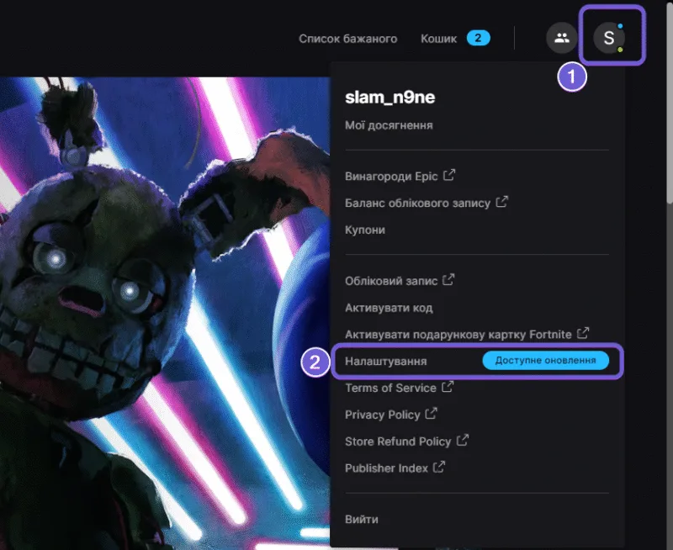The width and height of the screenshot is (673, 550).
Task: Open Store Refund Policy
Action: click(x=398, y=442)
